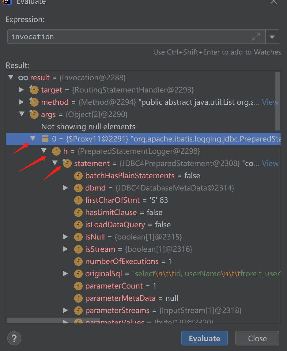Click the field icon next to target
Image resolution: width=287 pixels, height=351 pixels.
point(34,90)
